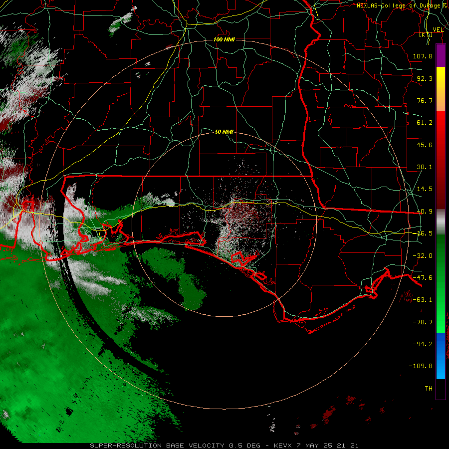Click the blue segment of the color bar
Image resolution: width=449 pixels, height=449 pixels.
point(441,356)
